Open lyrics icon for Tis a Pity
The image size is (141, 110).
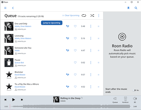point(68,87)
